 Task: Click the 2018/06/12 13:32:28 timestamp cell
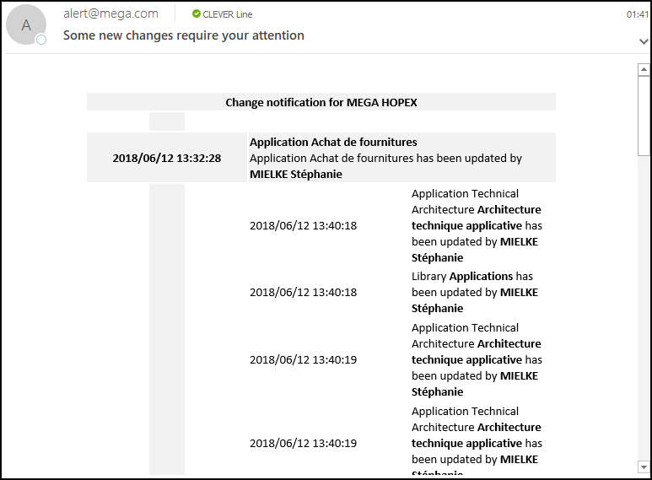(167, 158)
